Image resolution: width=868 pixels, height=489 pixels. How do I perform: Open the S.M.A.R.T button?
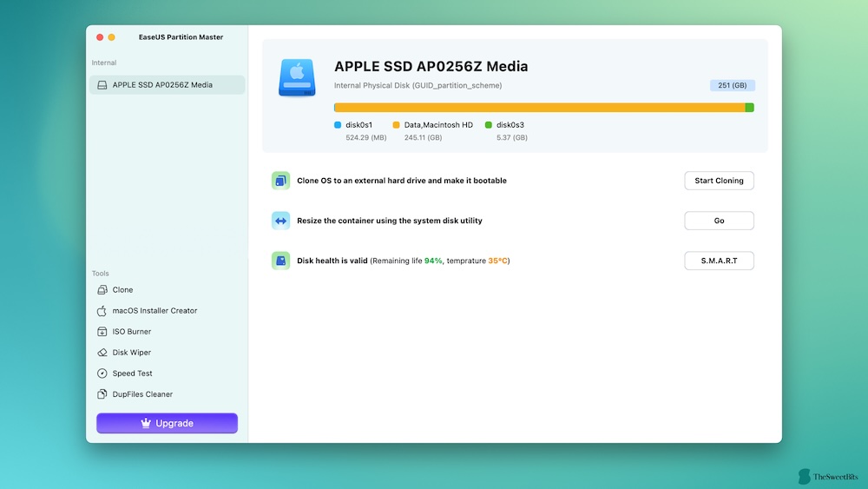719,261
